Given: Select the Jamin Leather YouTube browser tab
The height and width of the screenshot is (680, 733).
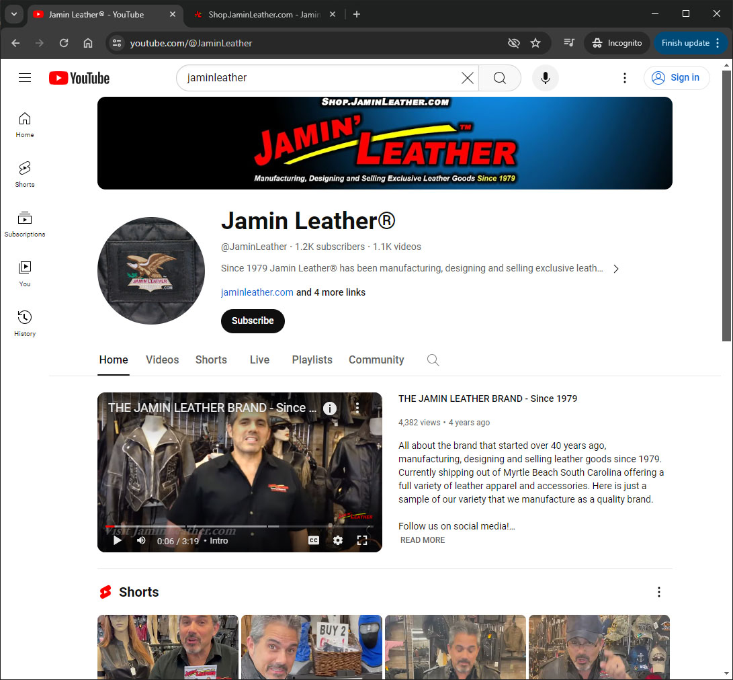Looking at the screenshot, I should 104,15.
